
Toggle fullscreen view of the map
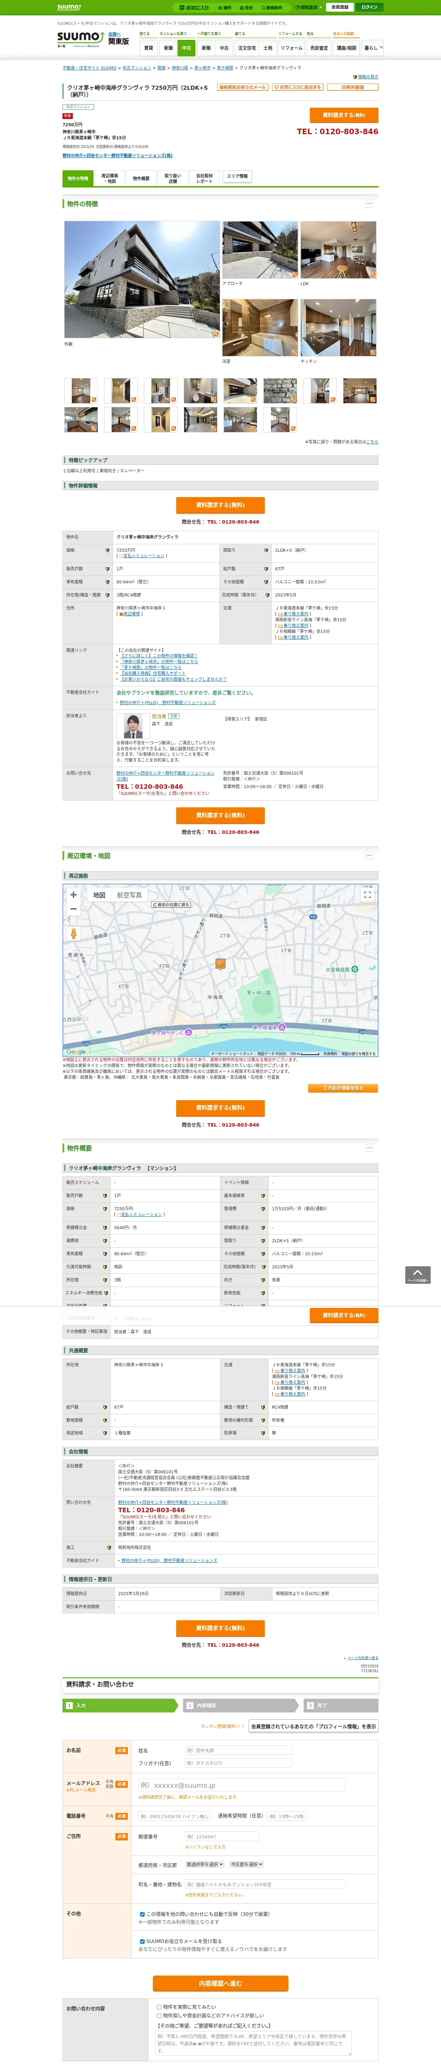pyautogui.click(x=367, y=895)
